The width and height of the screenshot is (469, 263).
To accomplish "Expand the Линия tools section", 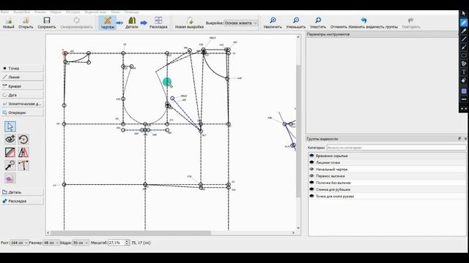I will click(22, 77).
